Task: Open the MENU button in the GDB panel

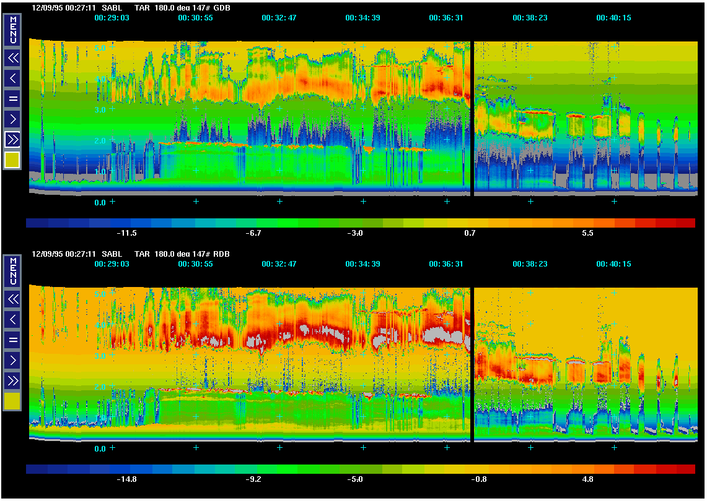Action: (12, 30)
